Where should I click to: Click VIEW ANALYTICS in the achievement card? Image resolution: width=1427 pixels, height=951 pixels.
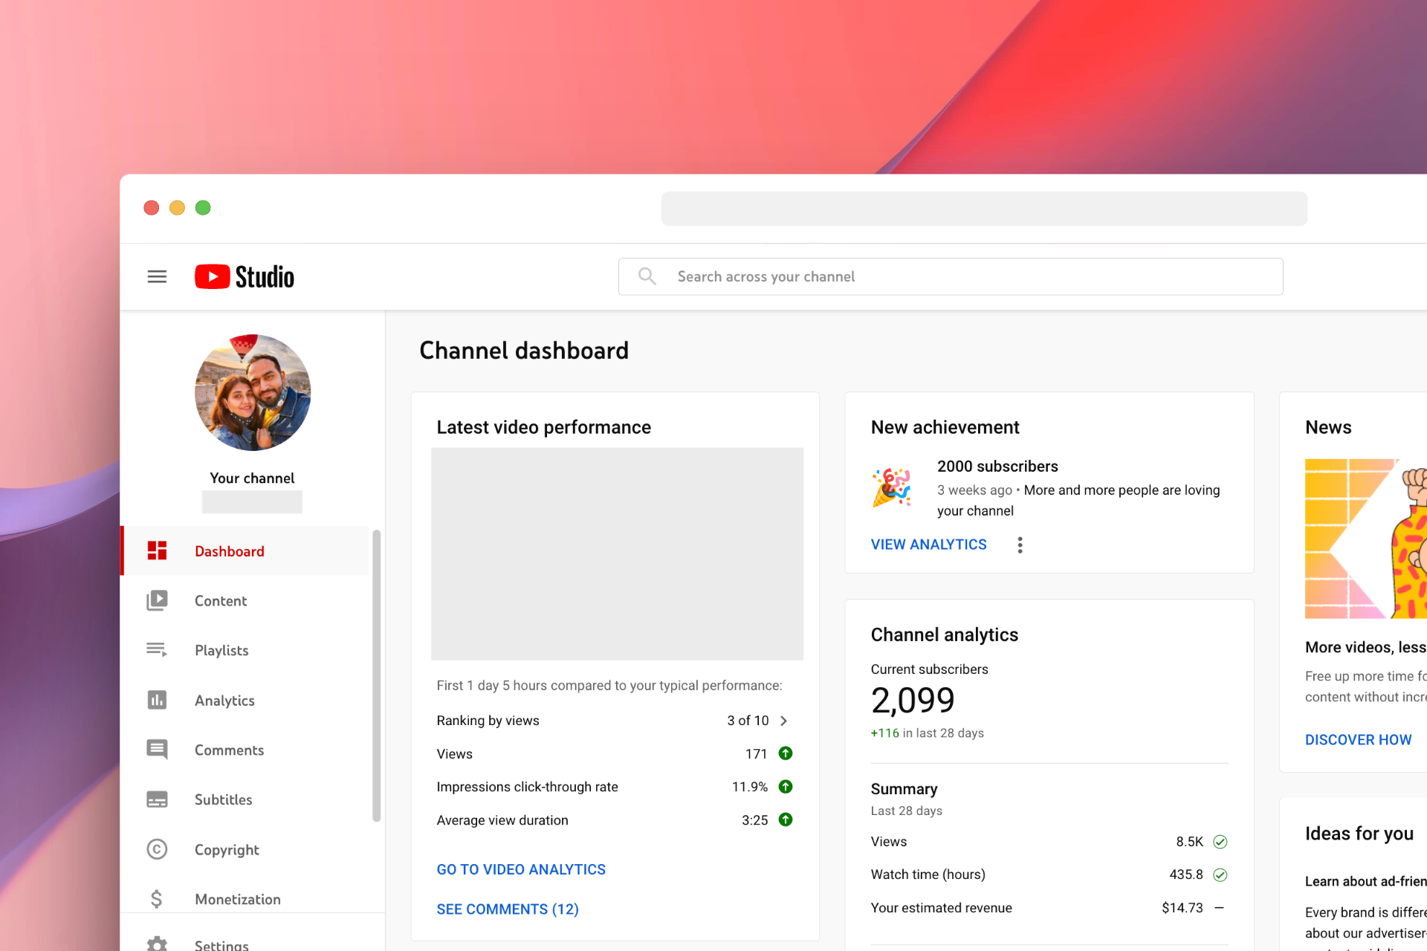point(928,545)
